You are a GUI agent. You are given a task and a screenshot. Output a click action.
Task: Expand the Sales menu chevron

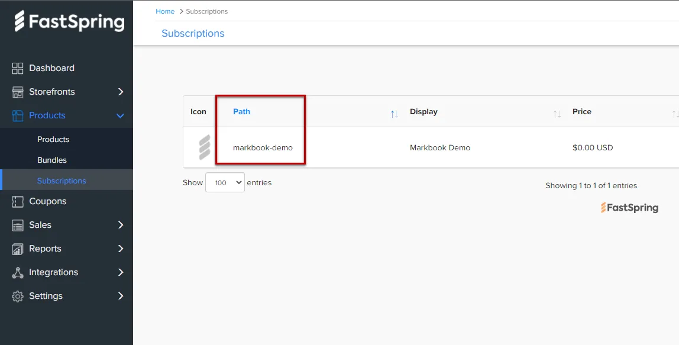pos(121,225)
